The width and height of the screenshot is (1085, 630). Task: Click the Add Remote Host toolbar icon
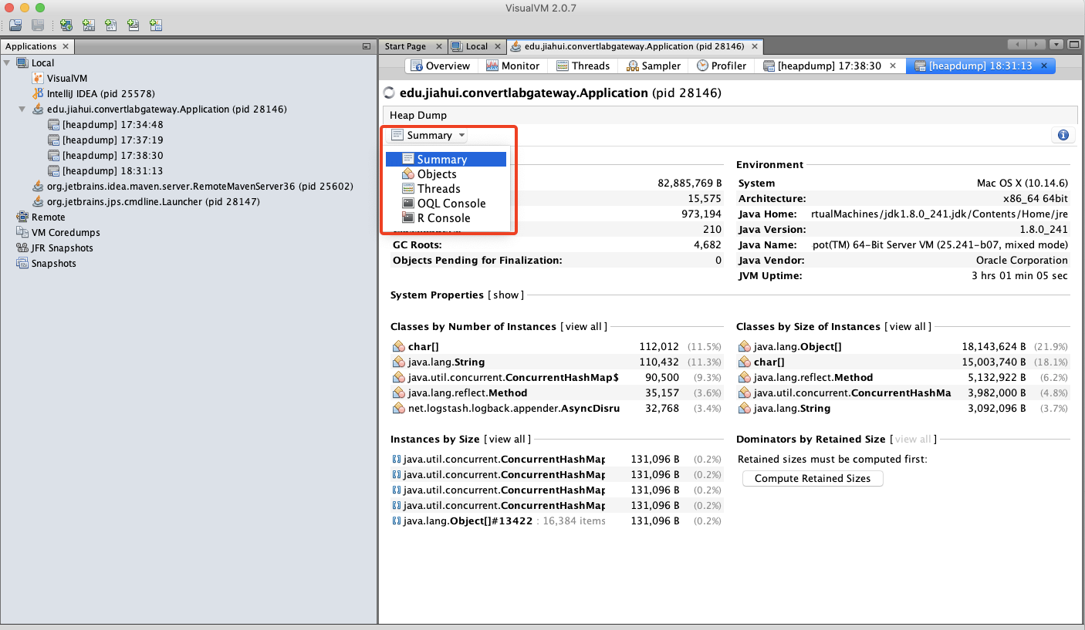click(x=66, y=25)
